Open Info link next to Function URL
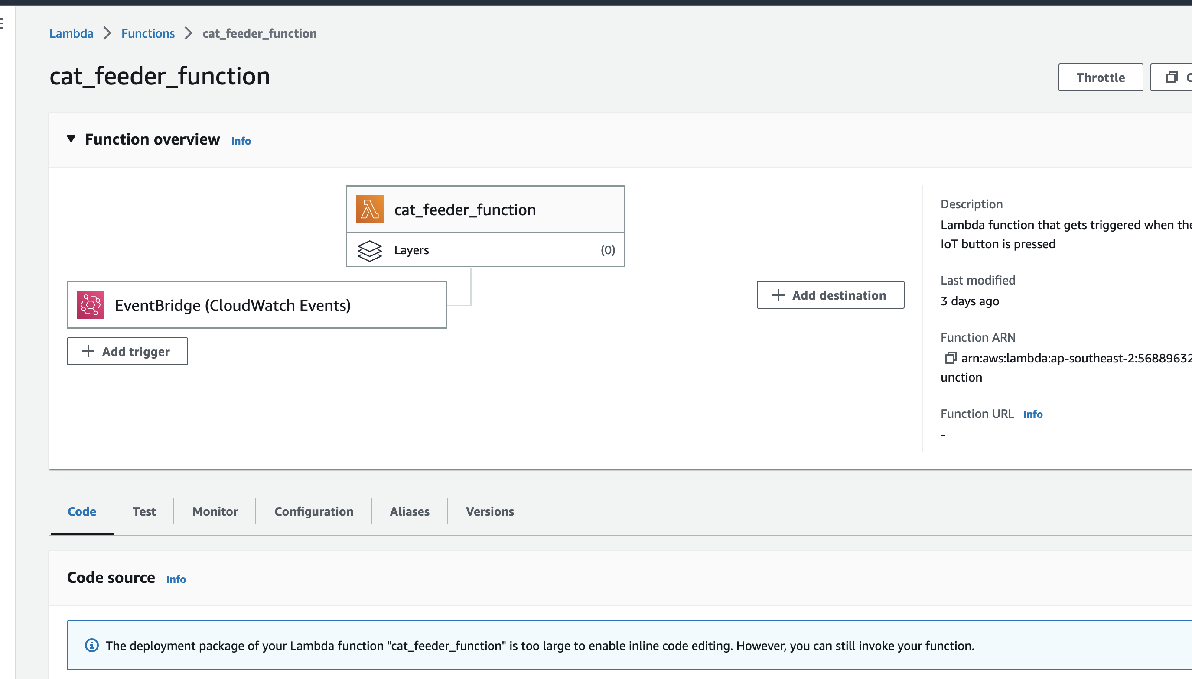 1032,414
